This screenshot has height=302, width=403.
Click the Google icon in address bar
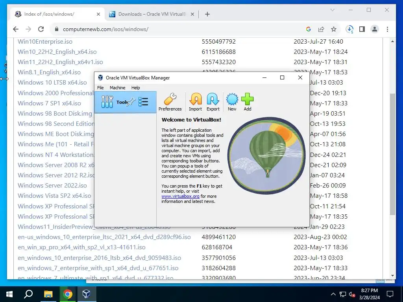(309, 29)
